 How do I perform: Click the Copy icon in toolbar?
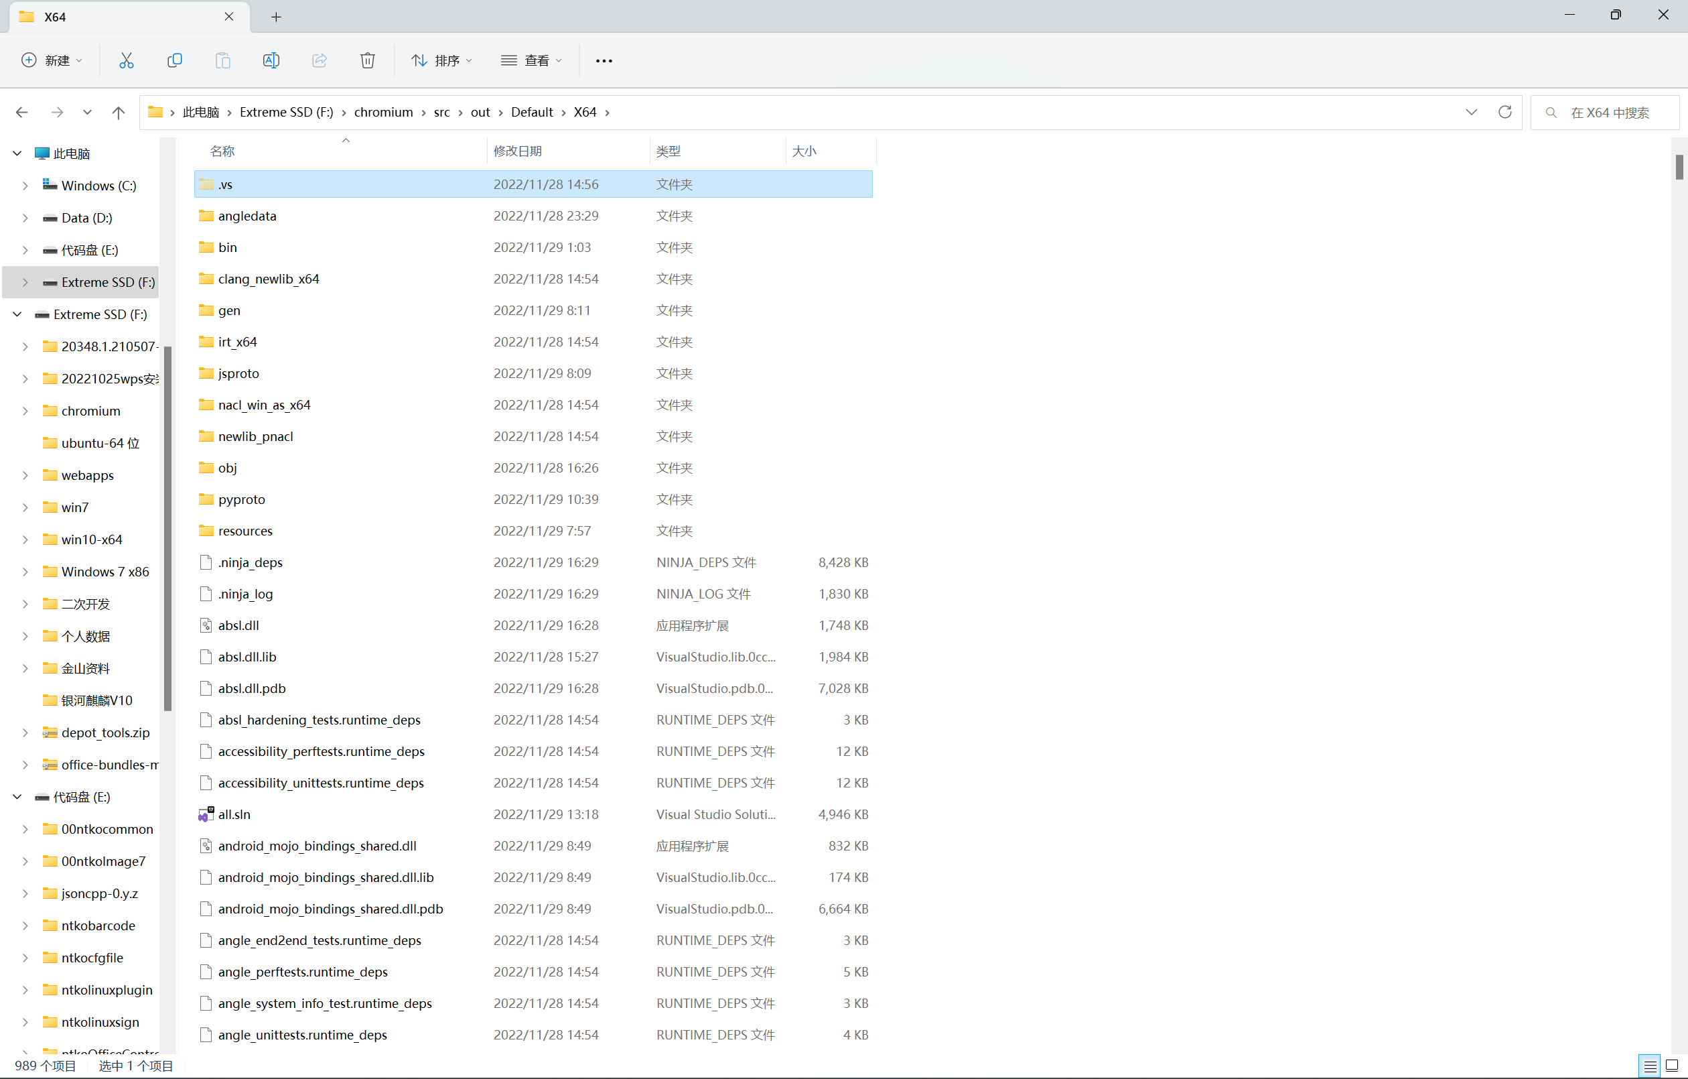175,60
